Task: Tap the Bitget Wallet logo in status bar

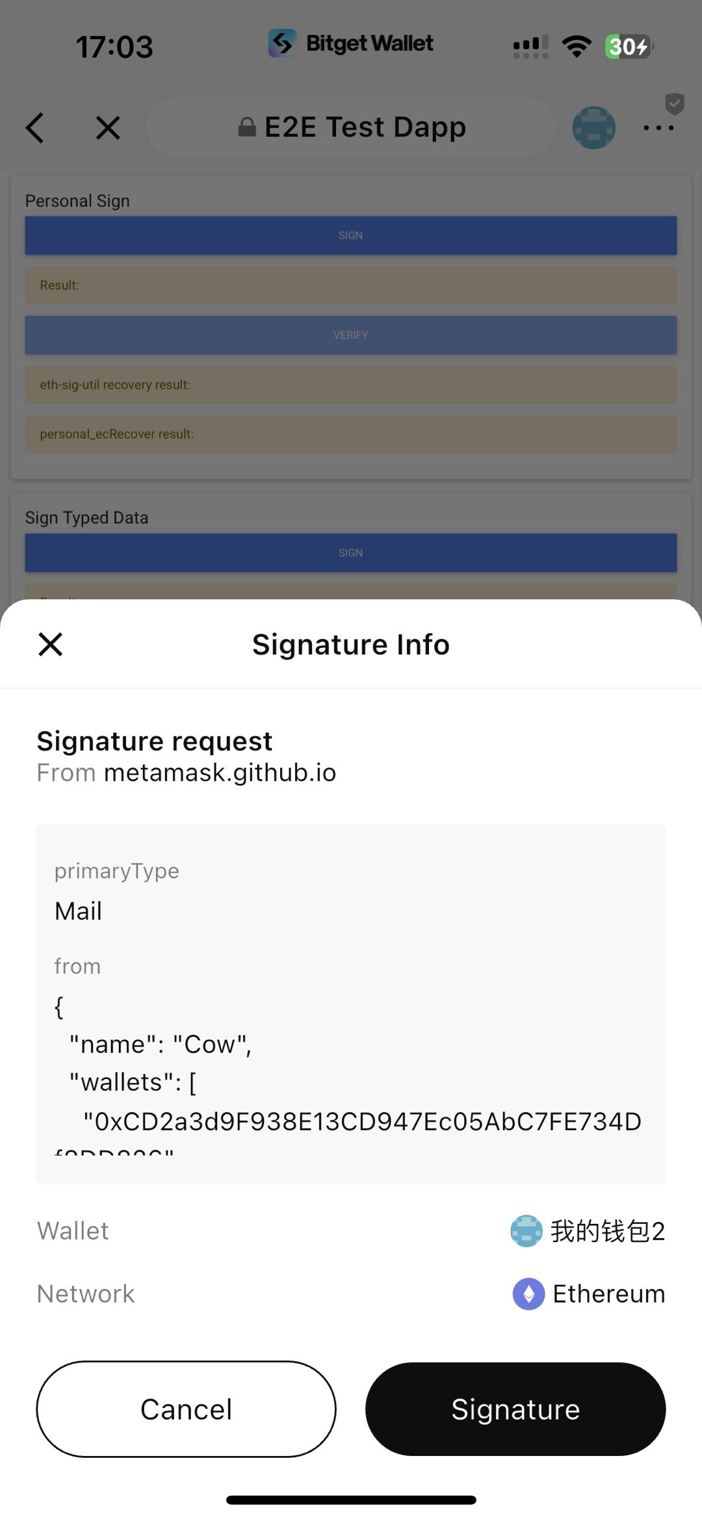Action: tap(282, 44)
